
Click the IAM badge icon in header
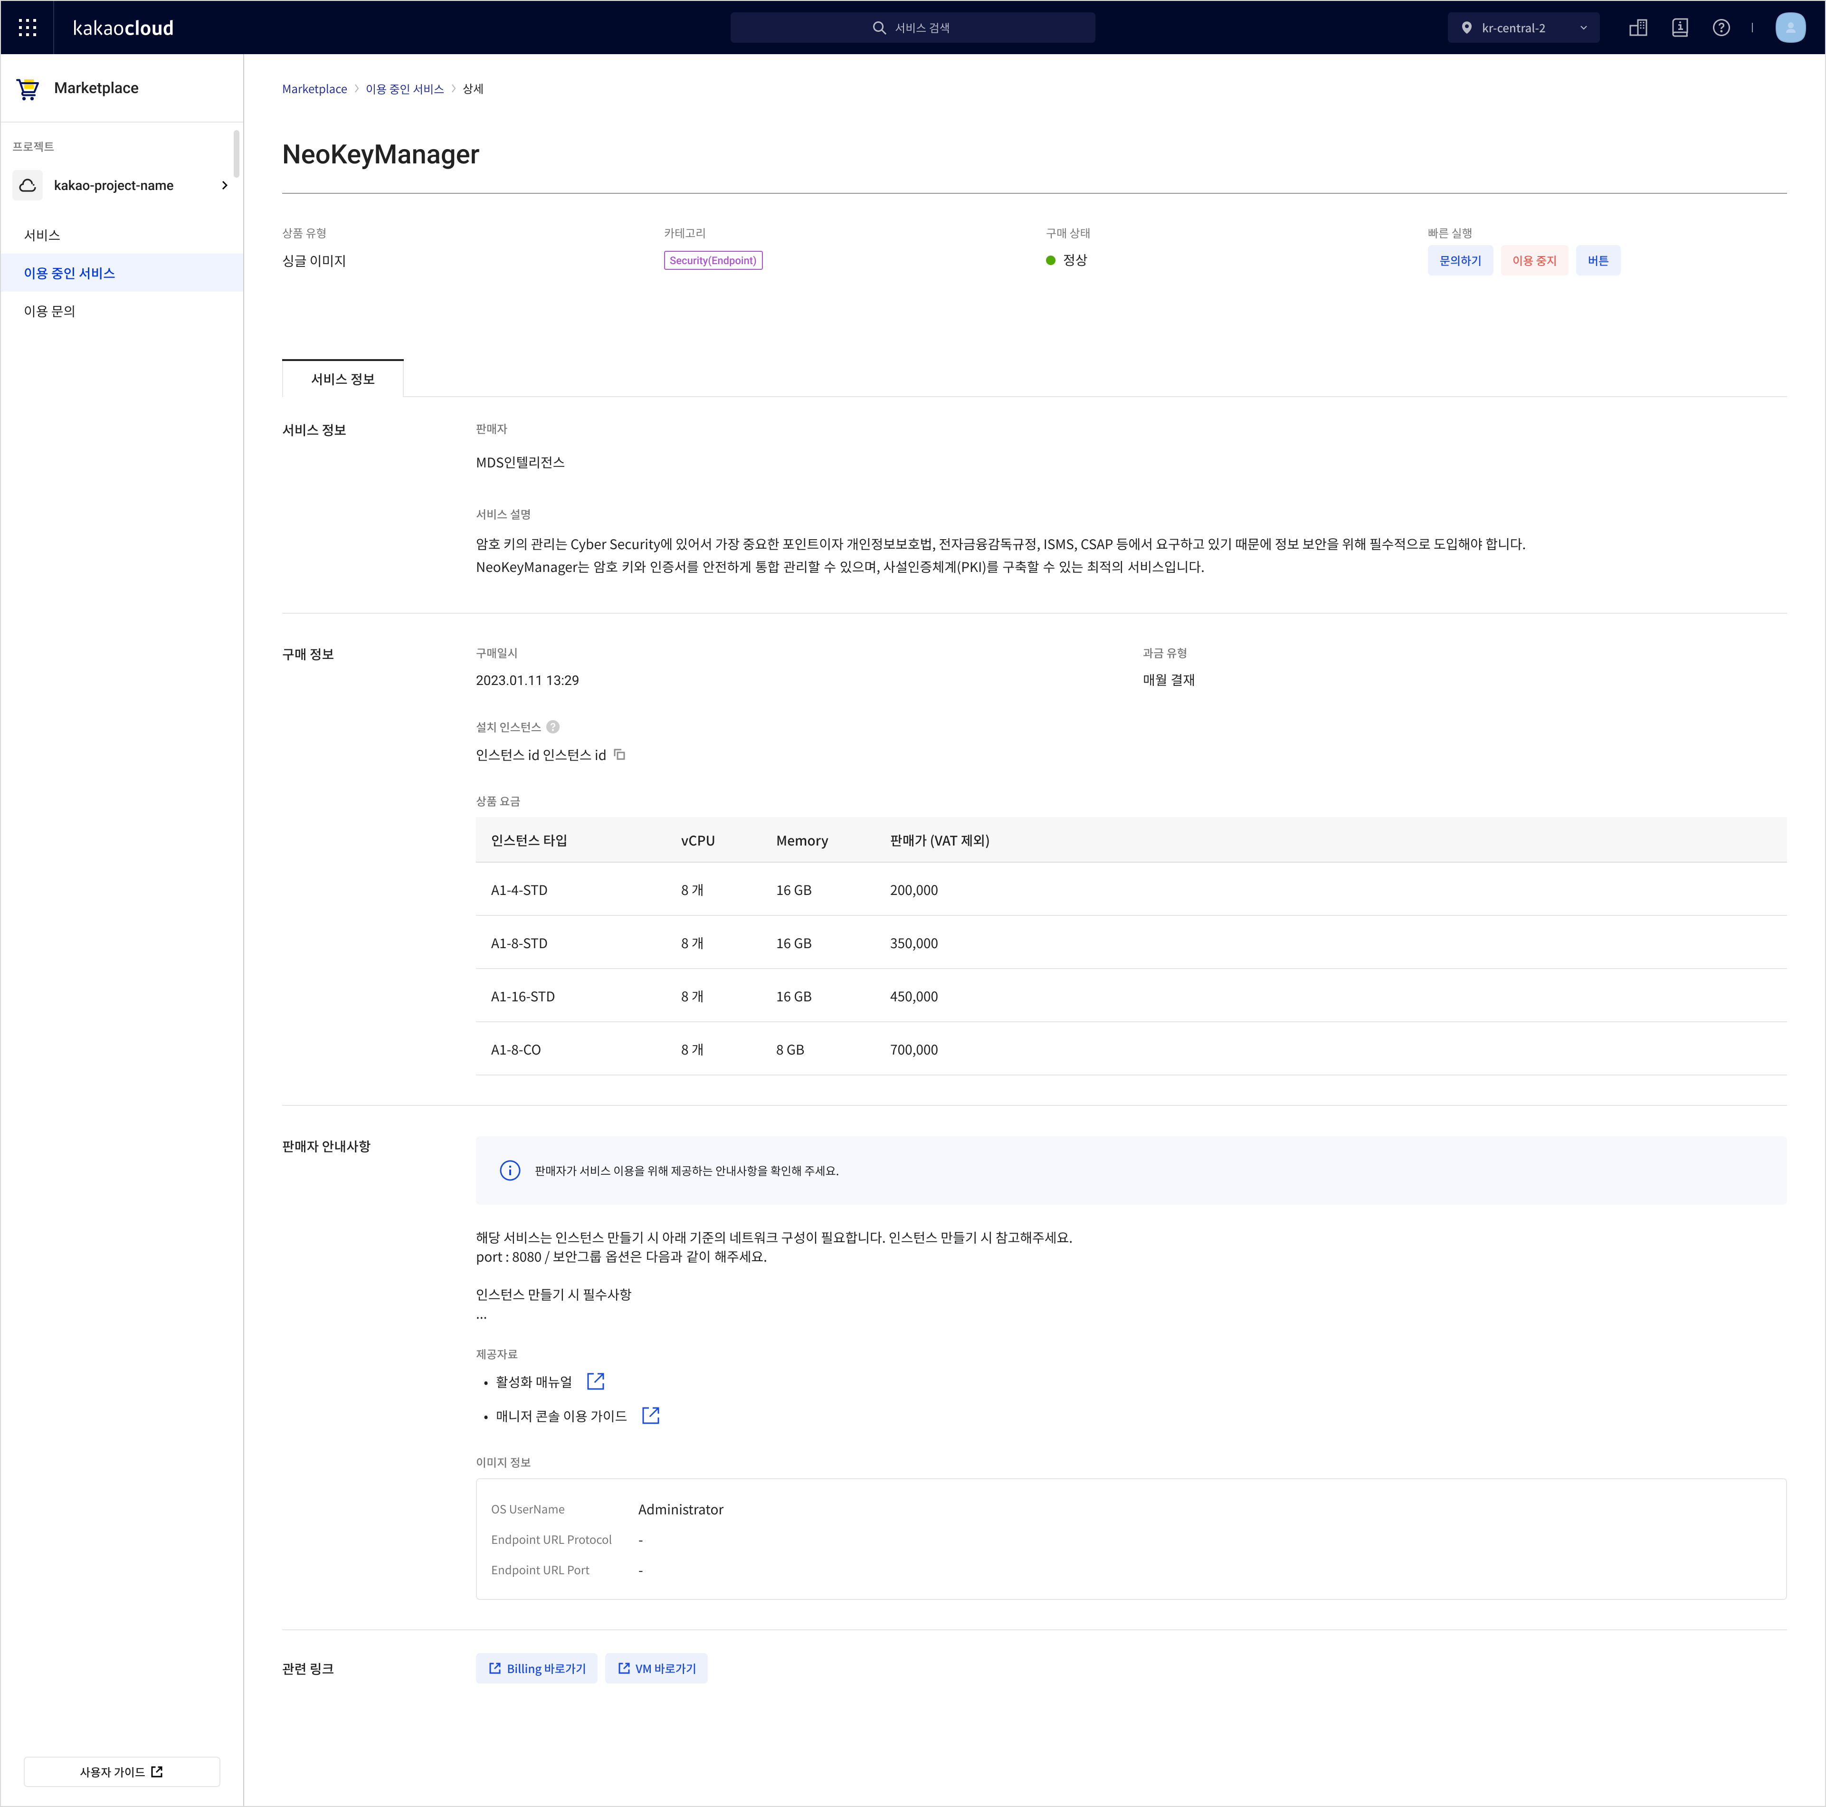tap(1680, 28)
